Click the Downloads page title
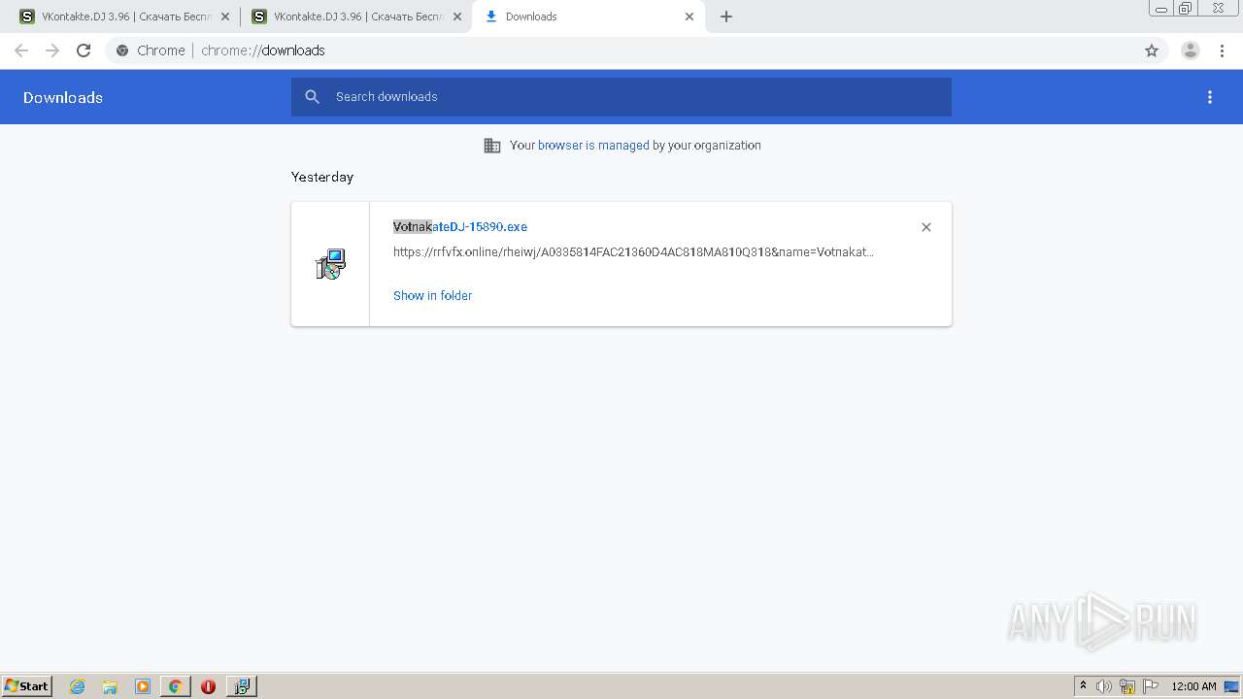The height and width of the screenshot is (699, 1243). 63,97
